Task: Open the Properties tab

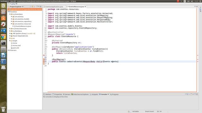Action: pos(57,94)
